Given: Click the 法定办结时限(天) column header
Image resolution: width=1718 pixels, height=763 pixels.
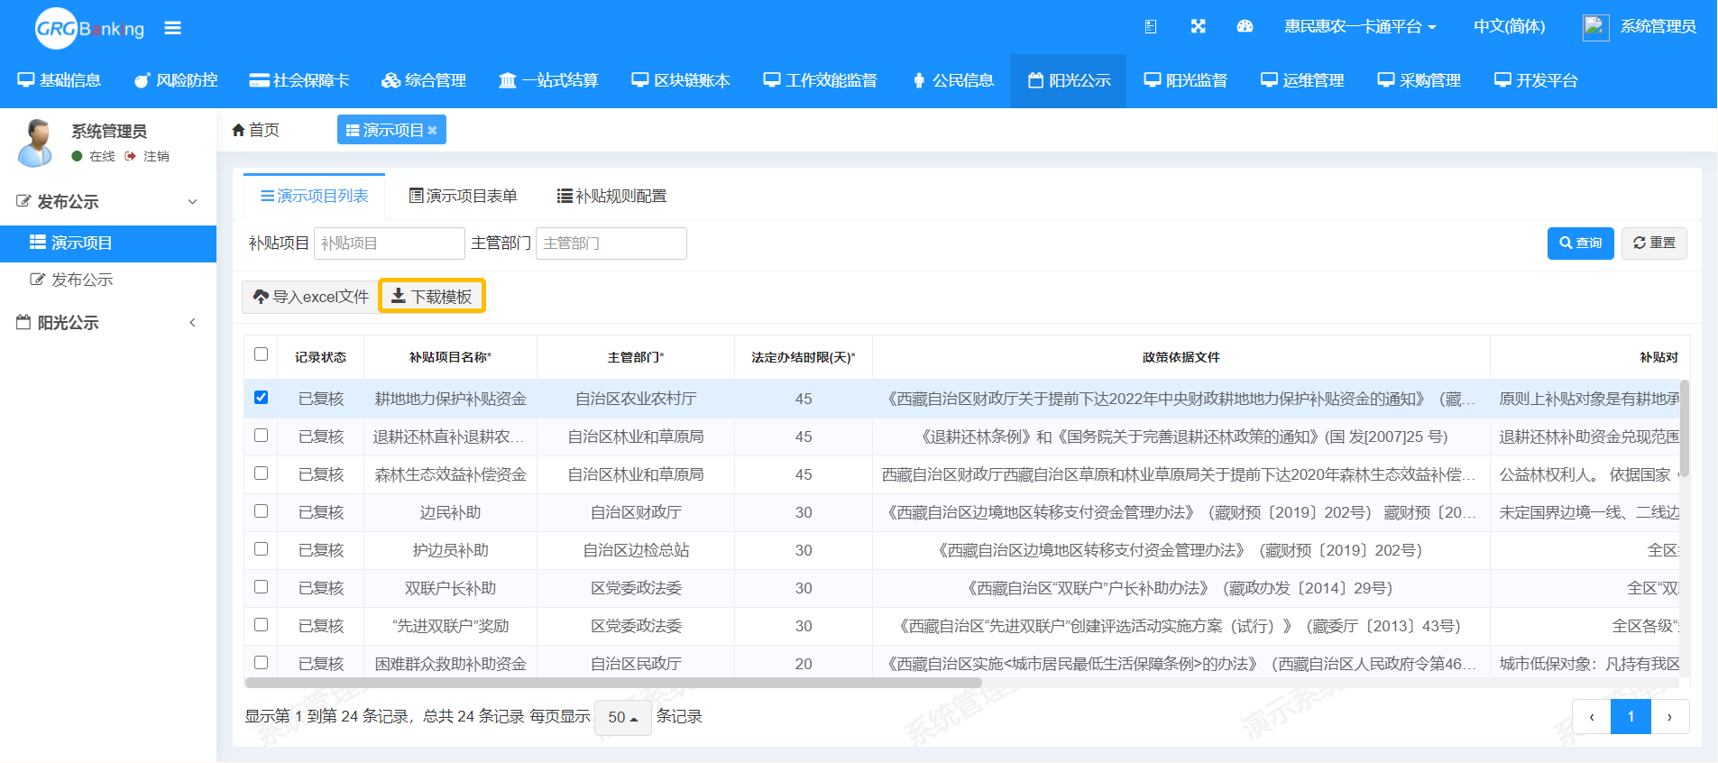Looking at the screenshot, I should pyautogui.click(x=804, y=357).
